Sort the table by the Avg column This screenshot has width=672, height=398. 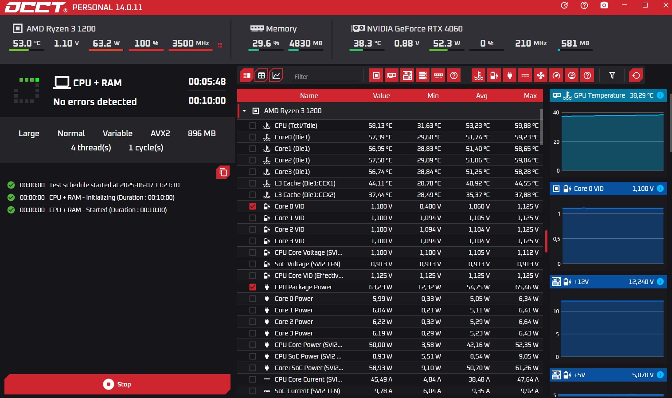pos(482,96)
